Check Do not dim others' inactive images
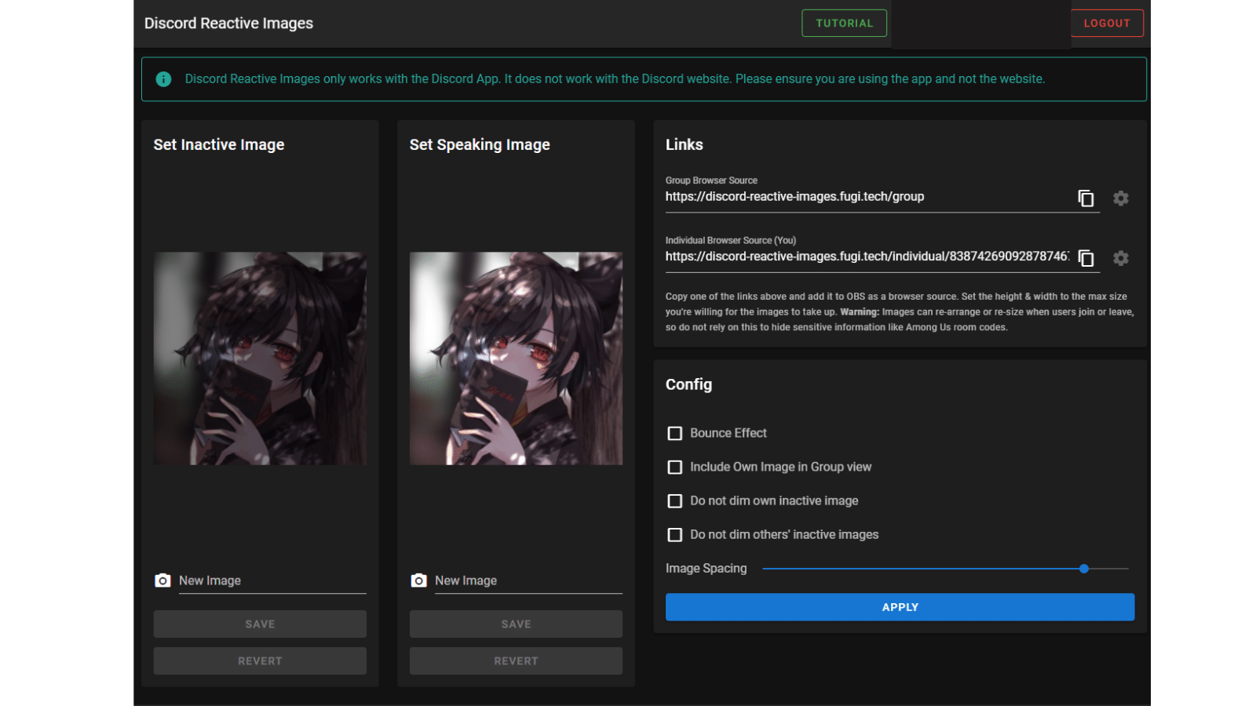The width and height of the screenshot is (1256, 706). point(675,534)
